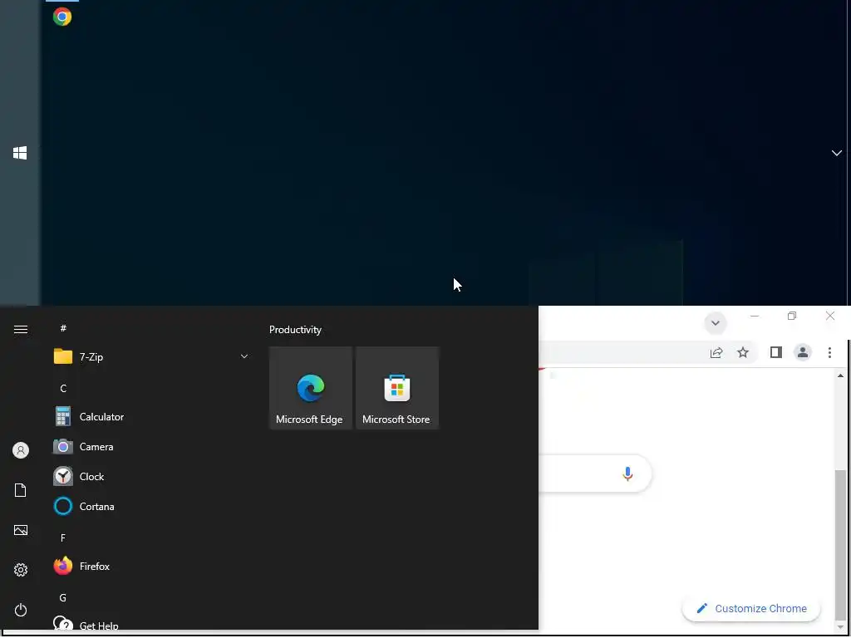Open Chrome profile avatar icon
851x638 pixels.
(803, 352)
